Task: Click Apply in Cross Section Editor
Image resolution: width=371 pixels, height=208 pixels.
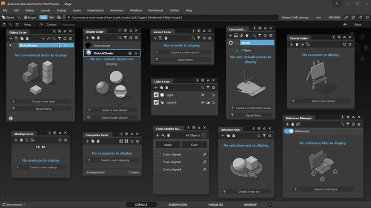Action: [168, 145]
